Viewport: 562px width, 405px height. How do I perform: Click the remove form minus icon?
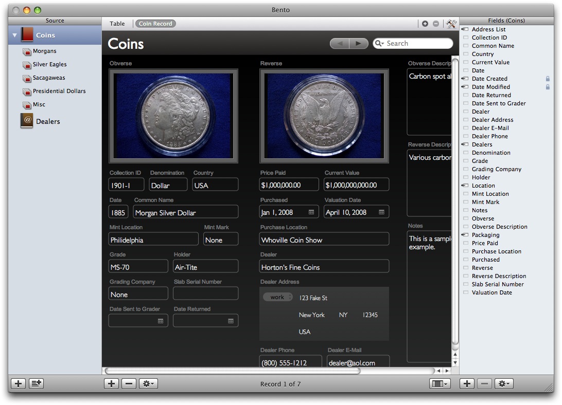pyautogui.click(x=436, y=24)
